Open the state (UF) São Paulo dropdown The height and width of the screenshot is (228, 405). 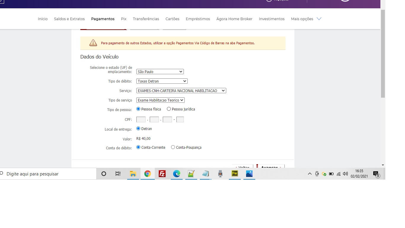160,72
